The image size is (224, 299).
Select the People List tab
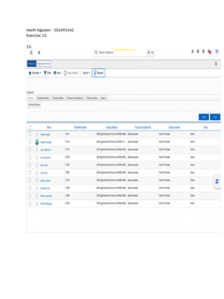[x=32, y=63]
